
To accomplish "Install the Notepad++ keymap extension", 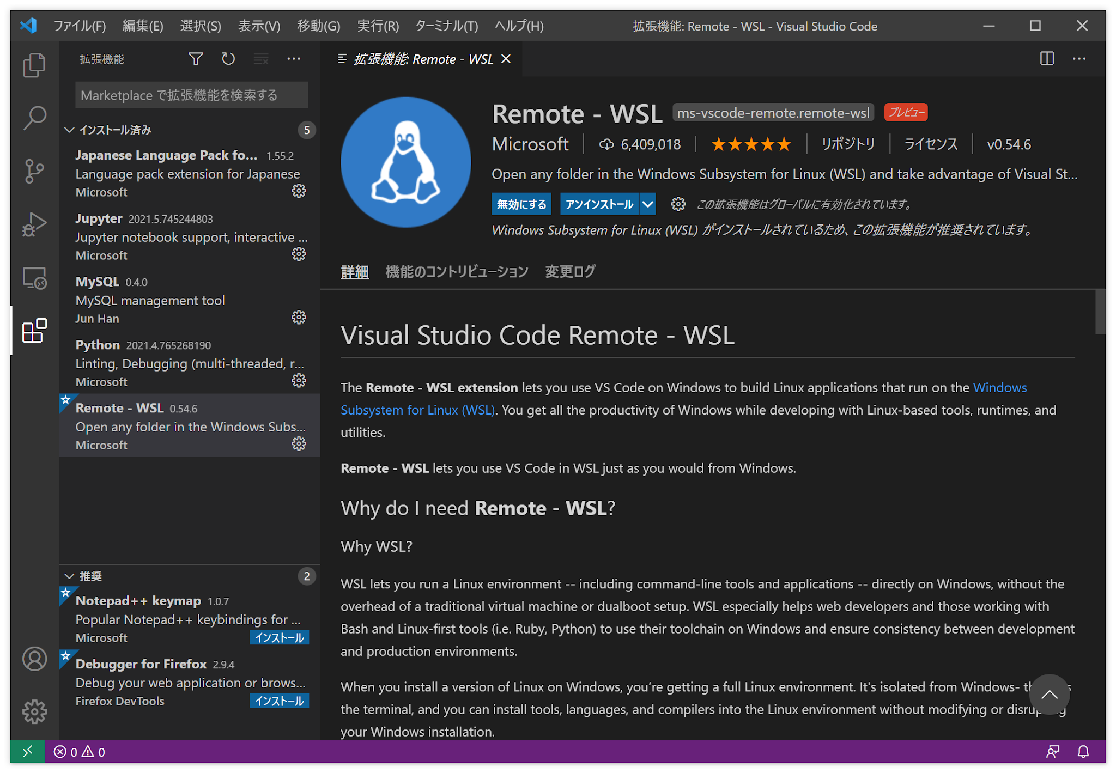I will [279, 637].
